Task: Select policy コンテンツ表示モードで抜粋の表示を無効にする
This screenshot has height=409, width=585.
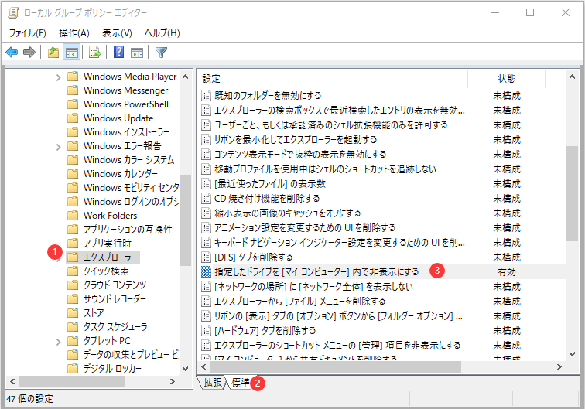Action: coord(300,155)
